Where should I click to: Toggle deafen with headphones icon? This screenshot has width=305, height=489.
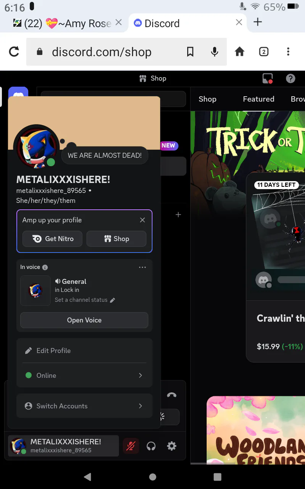[151, 446]
